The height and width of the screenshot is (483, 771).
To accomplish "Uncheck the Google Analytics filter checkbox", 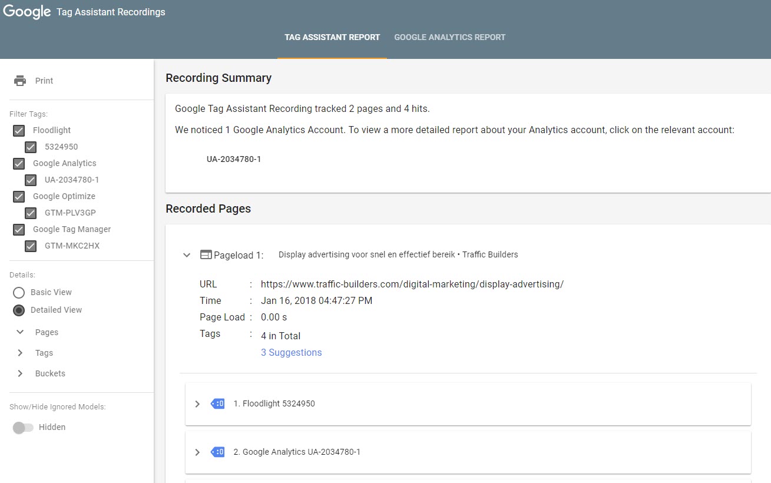I will click(19, 163).
